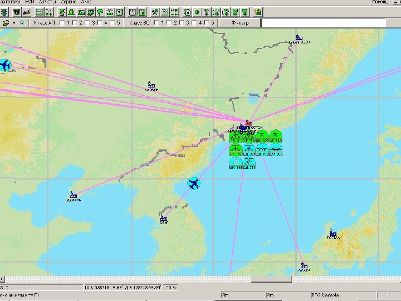Click the Фильтр button
The width and height of the screenshot is (401, 301).
(x=240, y=23)
